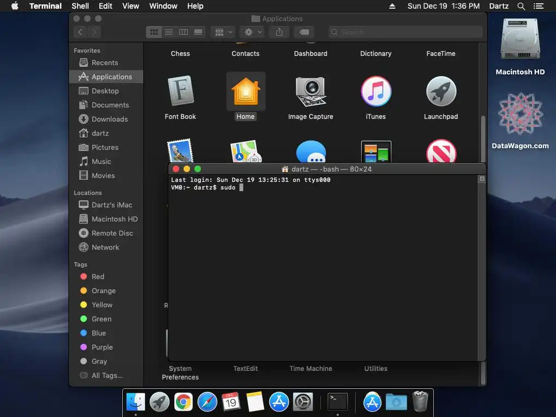This screenshot has height=417, width=556.
Task: Switch Finder to list view
Action: click(x=169, y=32)
